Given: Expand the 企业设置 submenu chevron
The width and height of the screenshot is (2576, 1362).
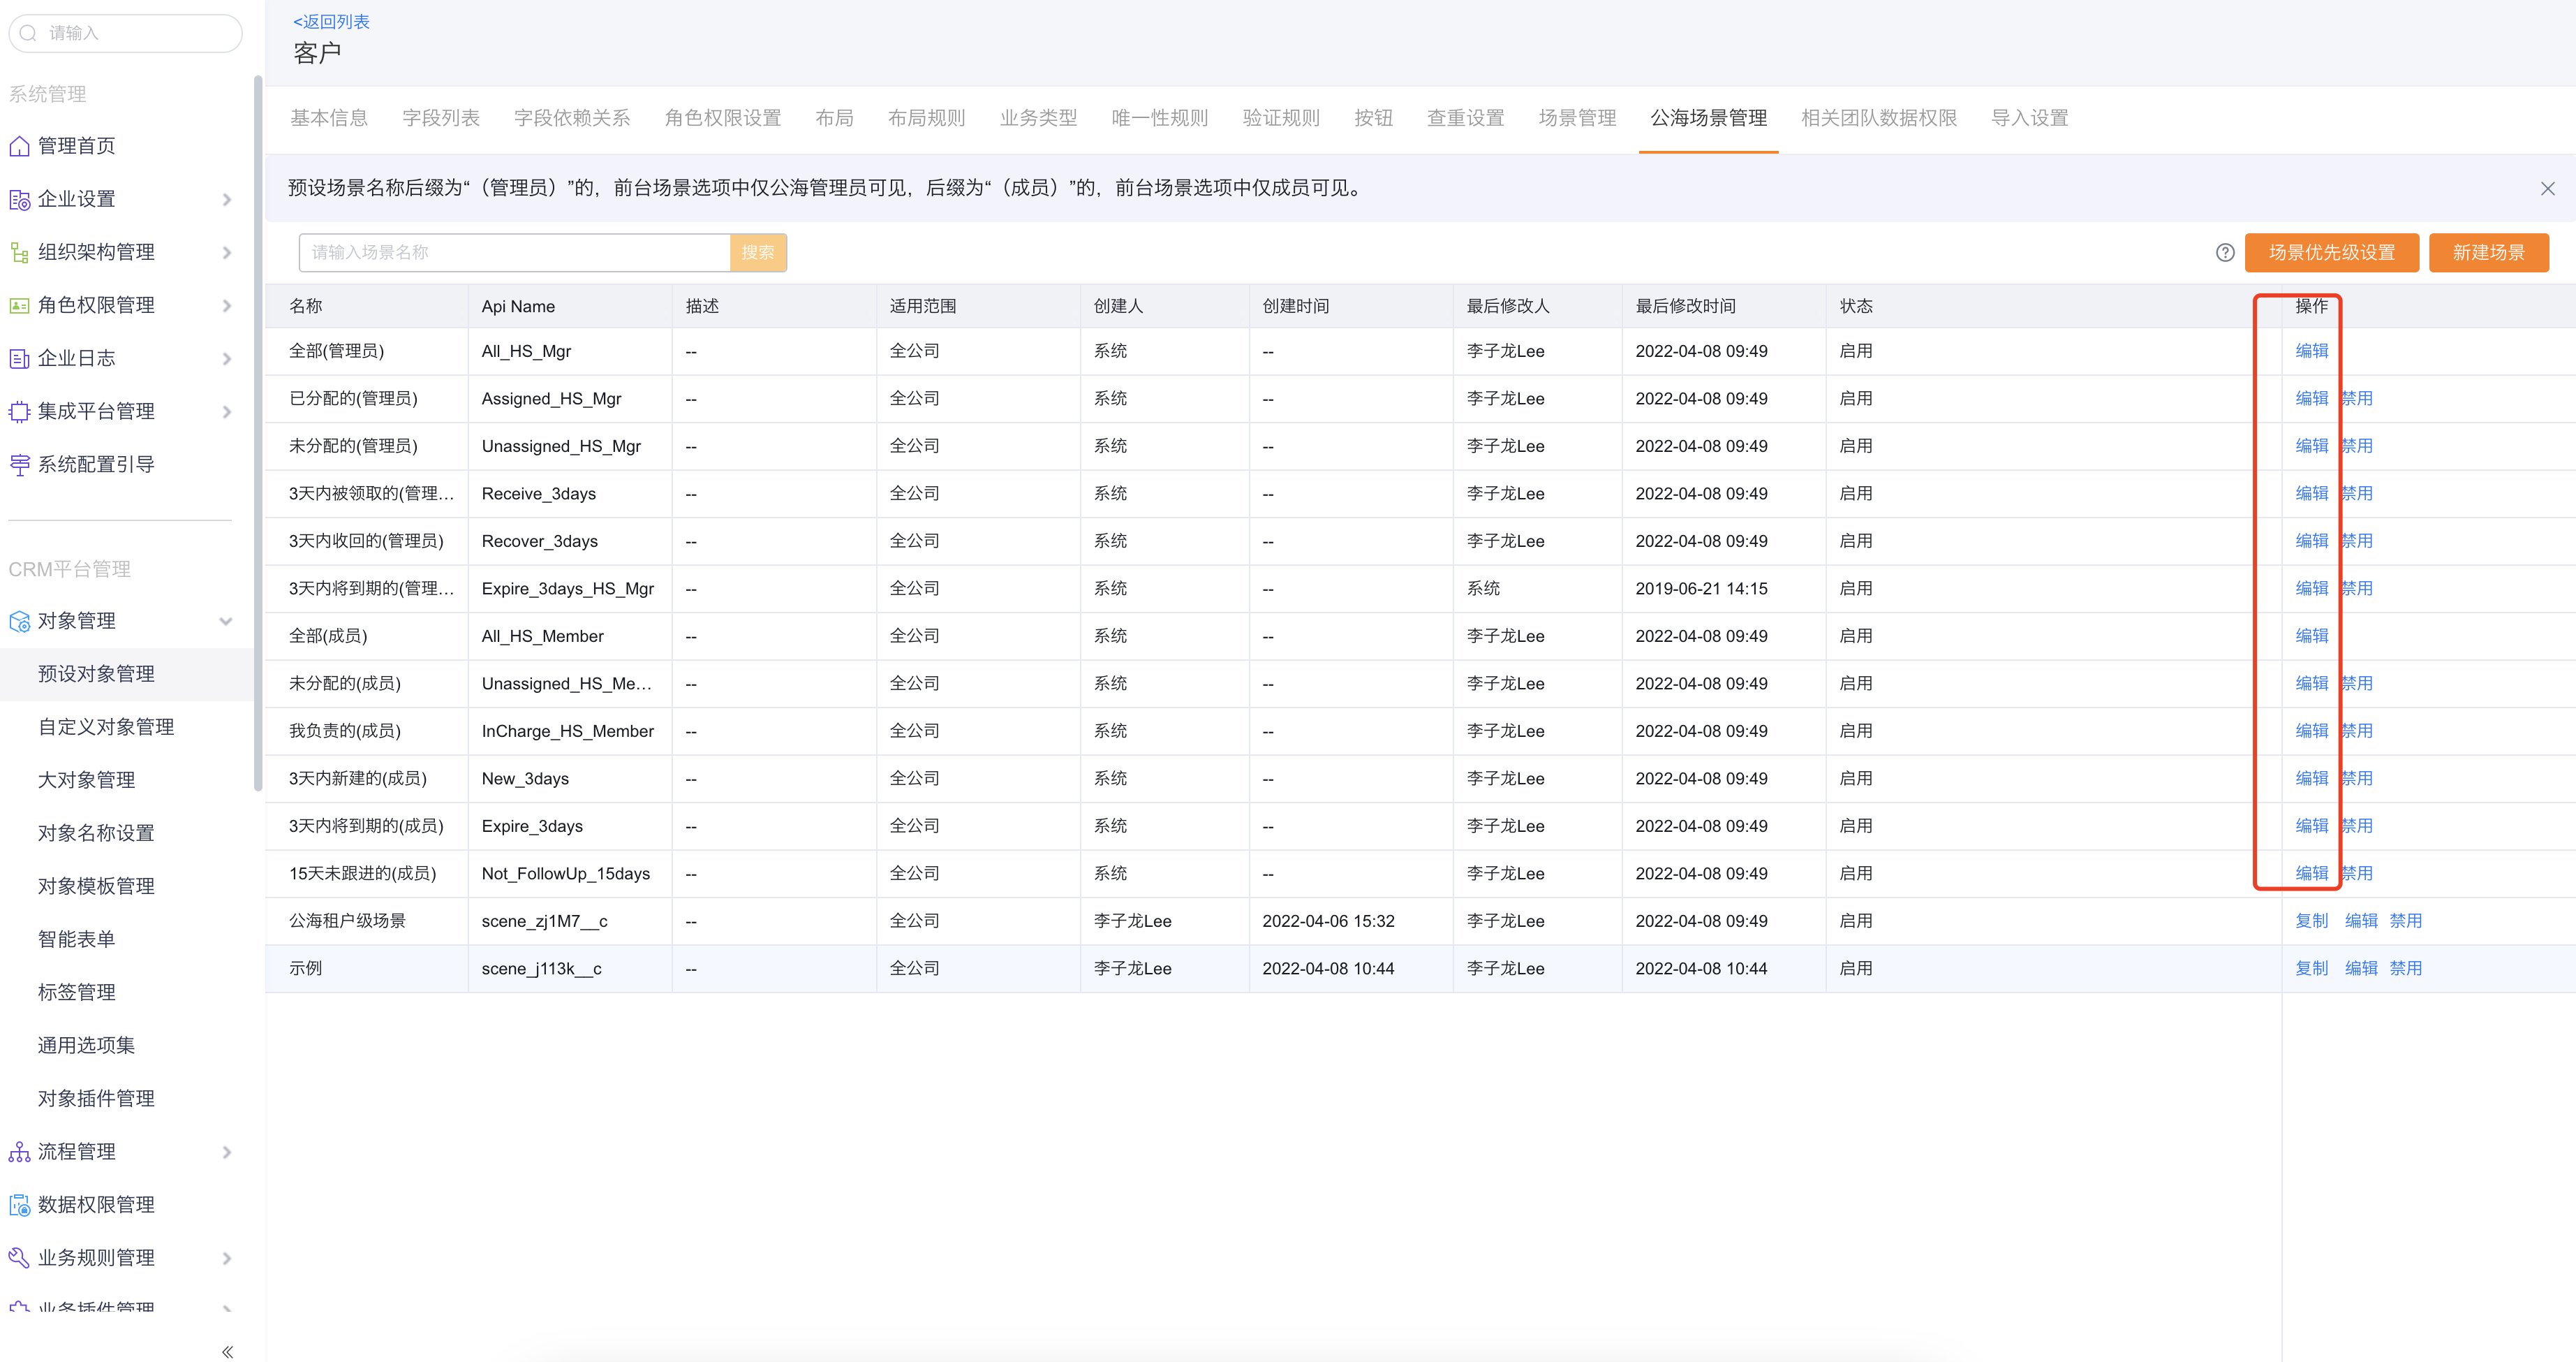Looking at the screenshot, I should click(227, 199).
